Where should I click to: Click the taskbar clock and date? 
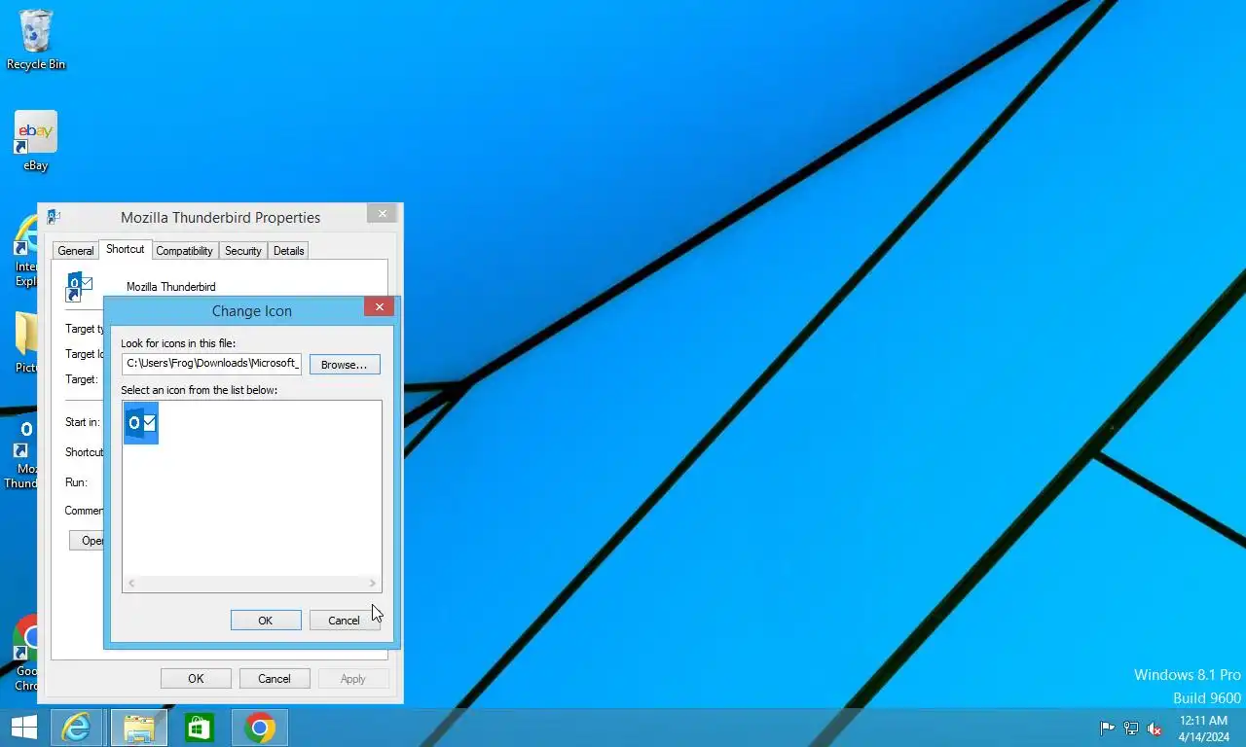pyautogui.click(x=1203, y=729)
